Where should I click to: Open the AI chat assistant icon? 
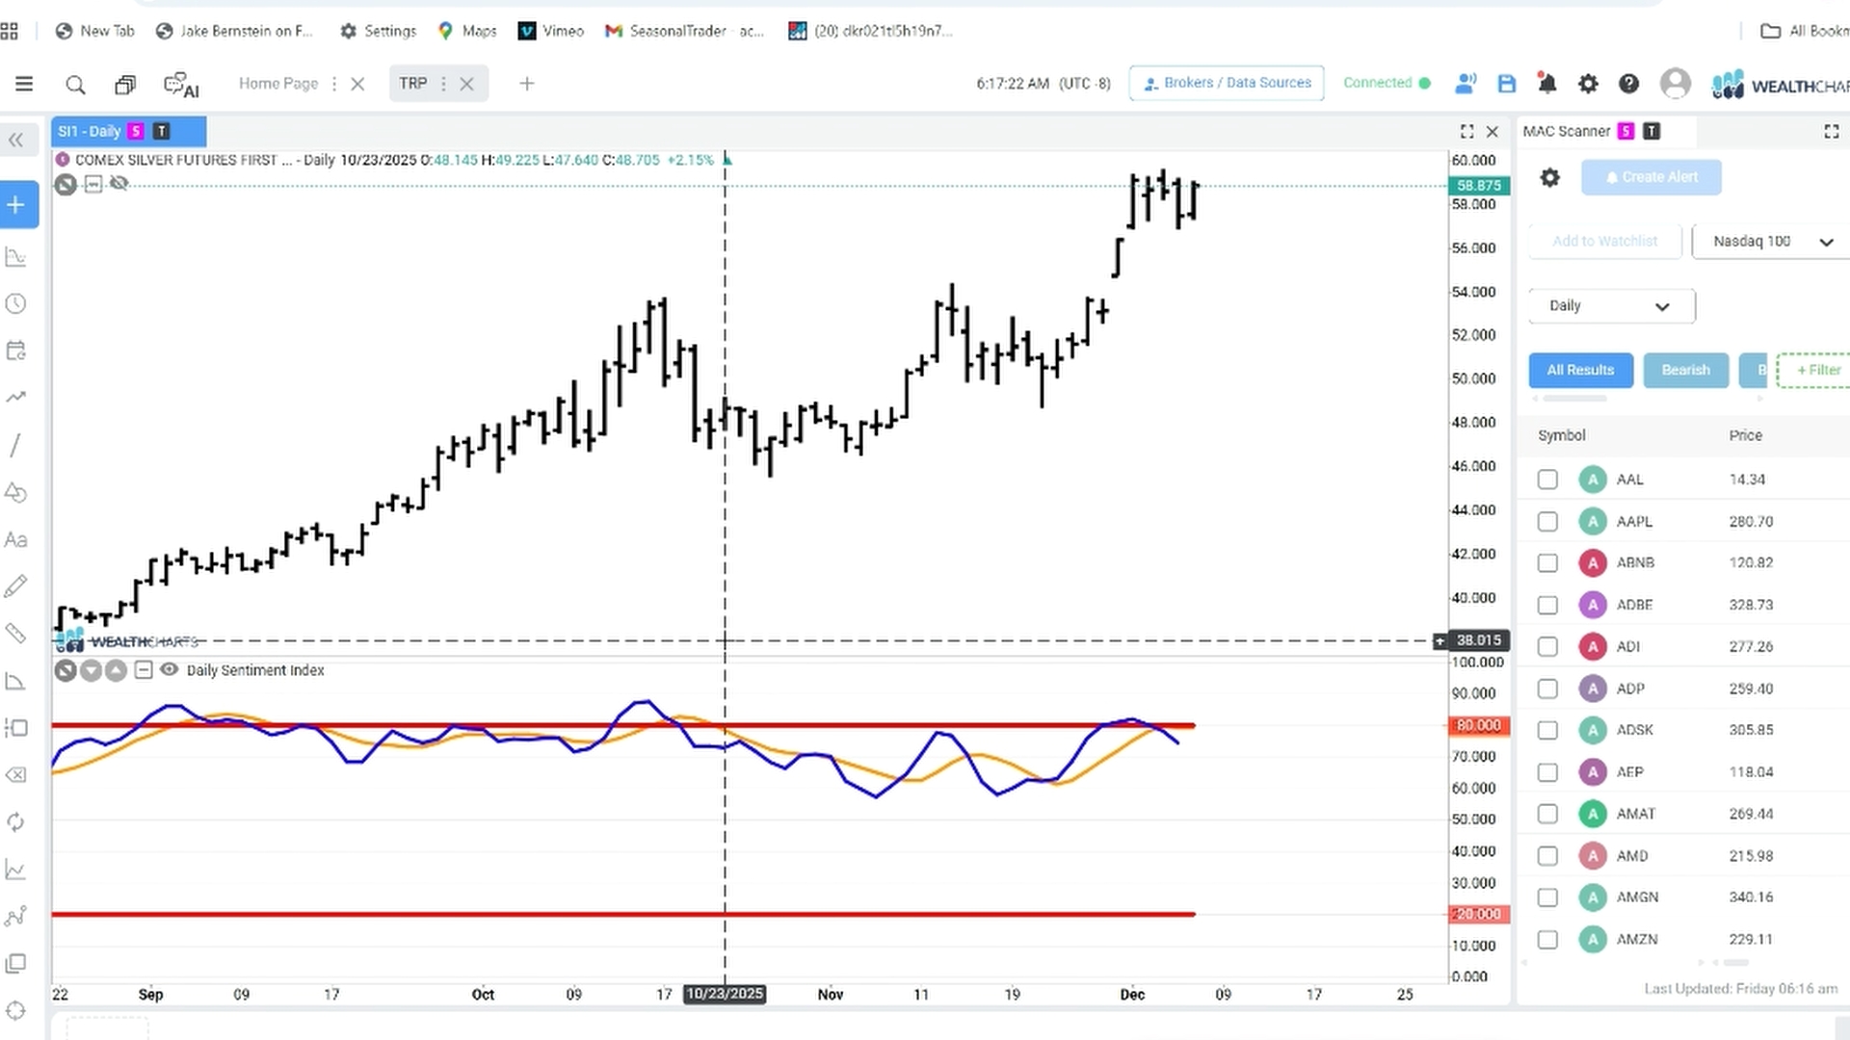pos(181,85)
